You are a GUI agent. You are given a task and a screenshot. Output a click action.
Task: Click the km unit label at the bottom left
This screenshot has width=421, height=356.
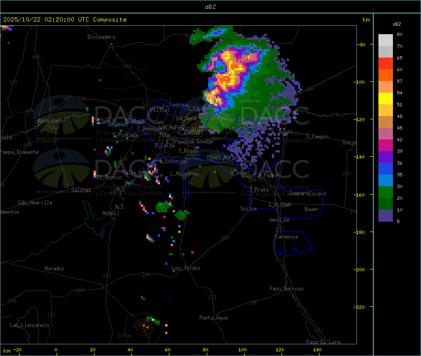pyautogui.click(x=7, y=351)
